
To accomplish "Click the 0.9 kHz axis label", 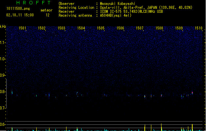I will 3,75.
